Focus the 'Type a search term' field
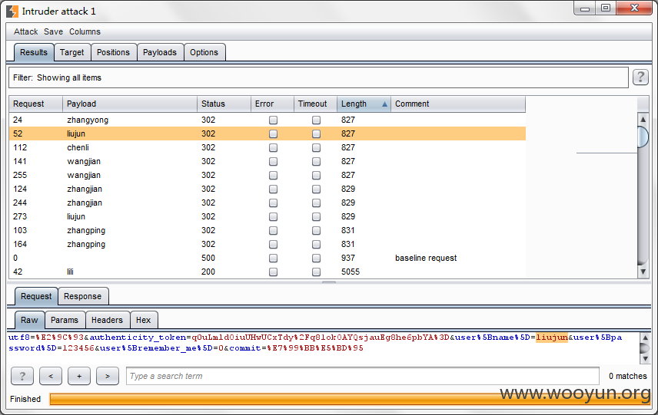This screenshot has width=658, height=415. pyautogui.click(x=363, y=376)
